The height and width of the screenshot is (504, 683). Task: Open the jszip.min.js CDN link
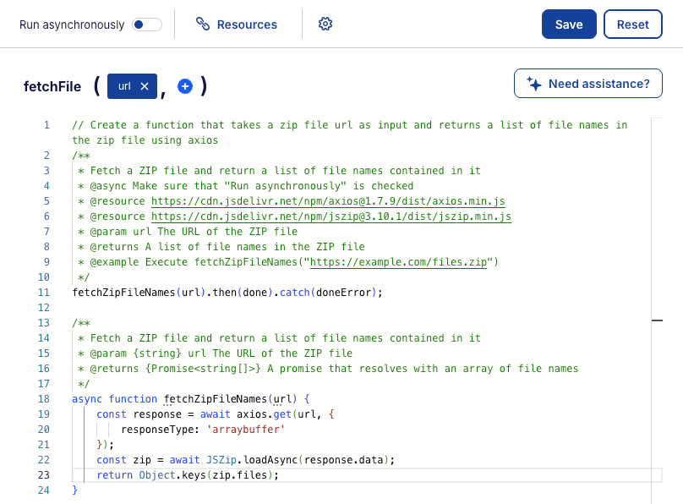pos(331,216)
